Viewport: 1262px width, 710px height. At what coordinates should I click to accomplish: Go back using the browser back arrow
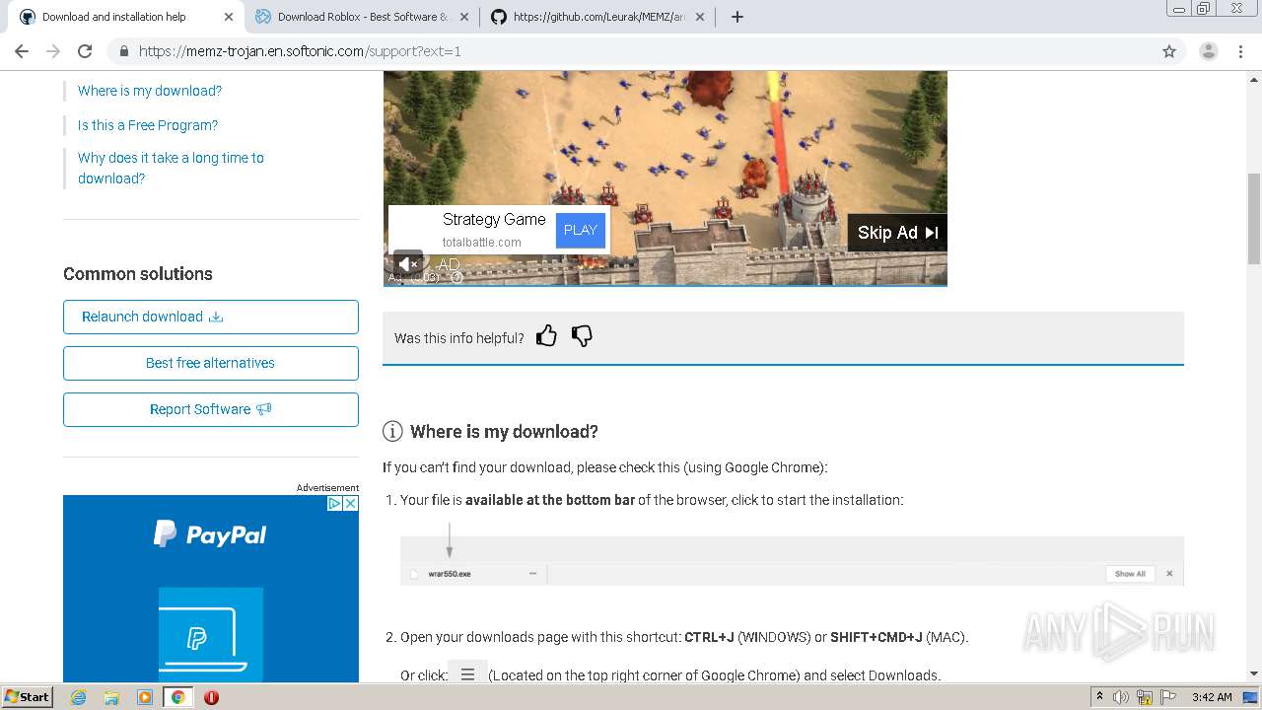tap(22, 51)
